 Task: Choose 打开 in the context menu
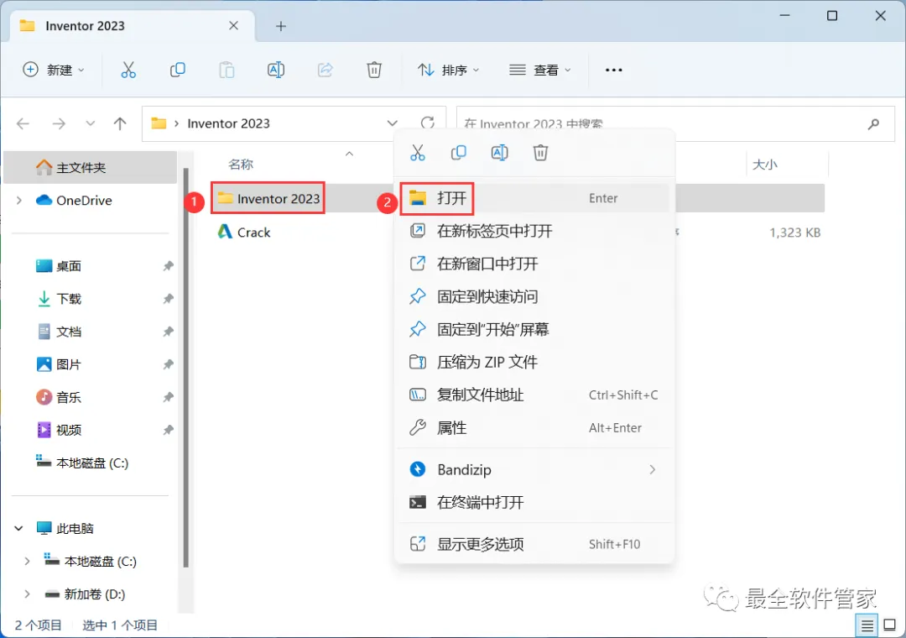[x=534, y=198]
